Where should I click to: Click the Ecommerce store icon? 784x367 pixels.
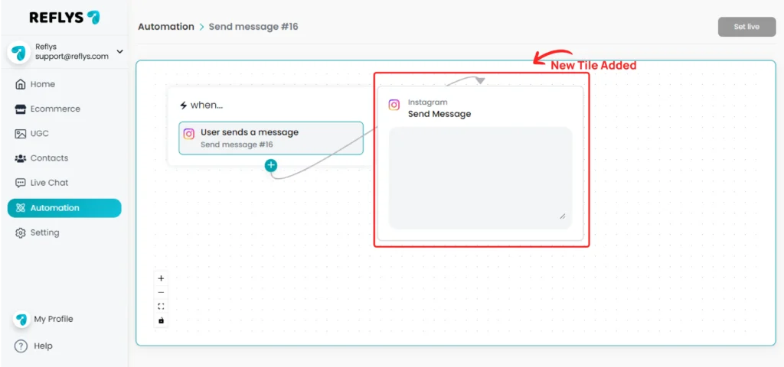[20, 109]
